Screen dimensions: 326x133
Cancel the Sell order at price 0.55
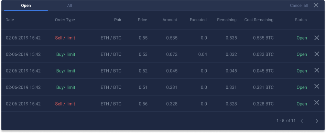[316, 37]
